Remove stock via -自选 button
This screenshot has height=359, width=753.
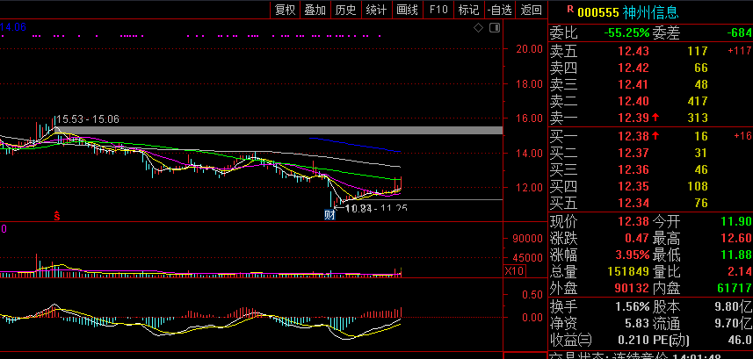coord(499,10)
